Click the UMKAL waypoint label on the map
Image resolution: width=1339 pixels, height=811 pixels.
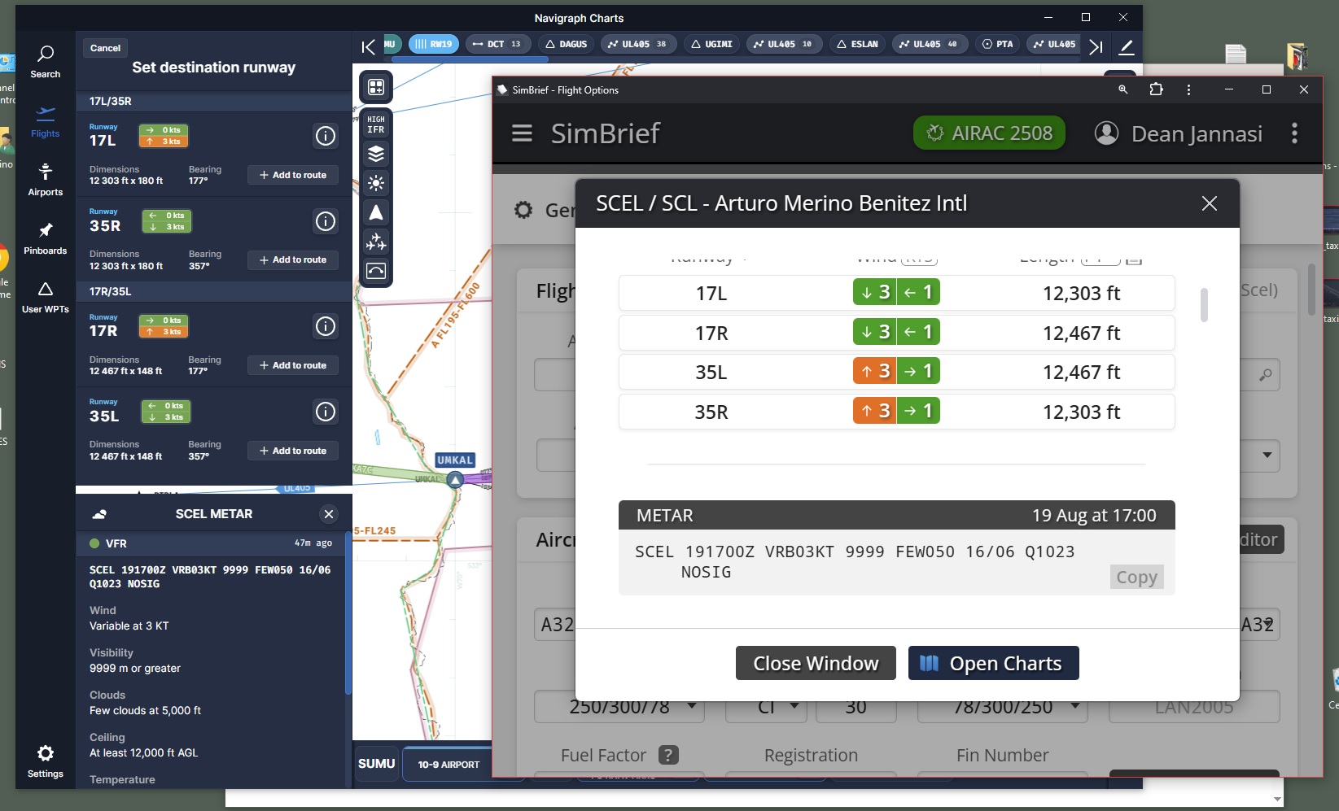[x=454, y=460]
